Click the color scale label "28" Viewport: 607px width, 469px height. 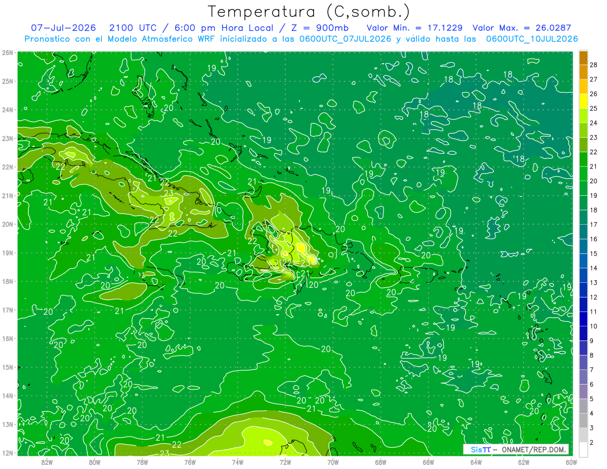click(x=593, y=64)
